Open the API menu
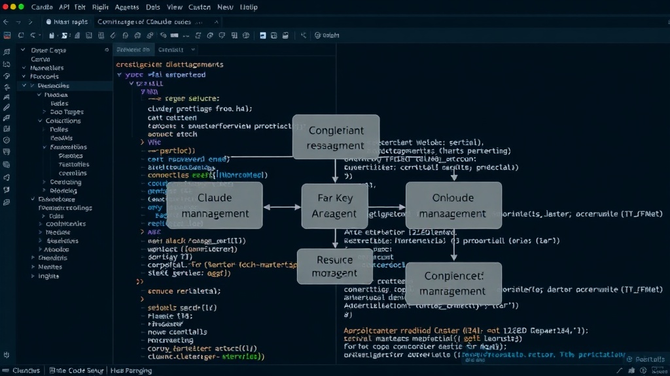Viewport: 670px width, 376px height. tap(64, 7)
